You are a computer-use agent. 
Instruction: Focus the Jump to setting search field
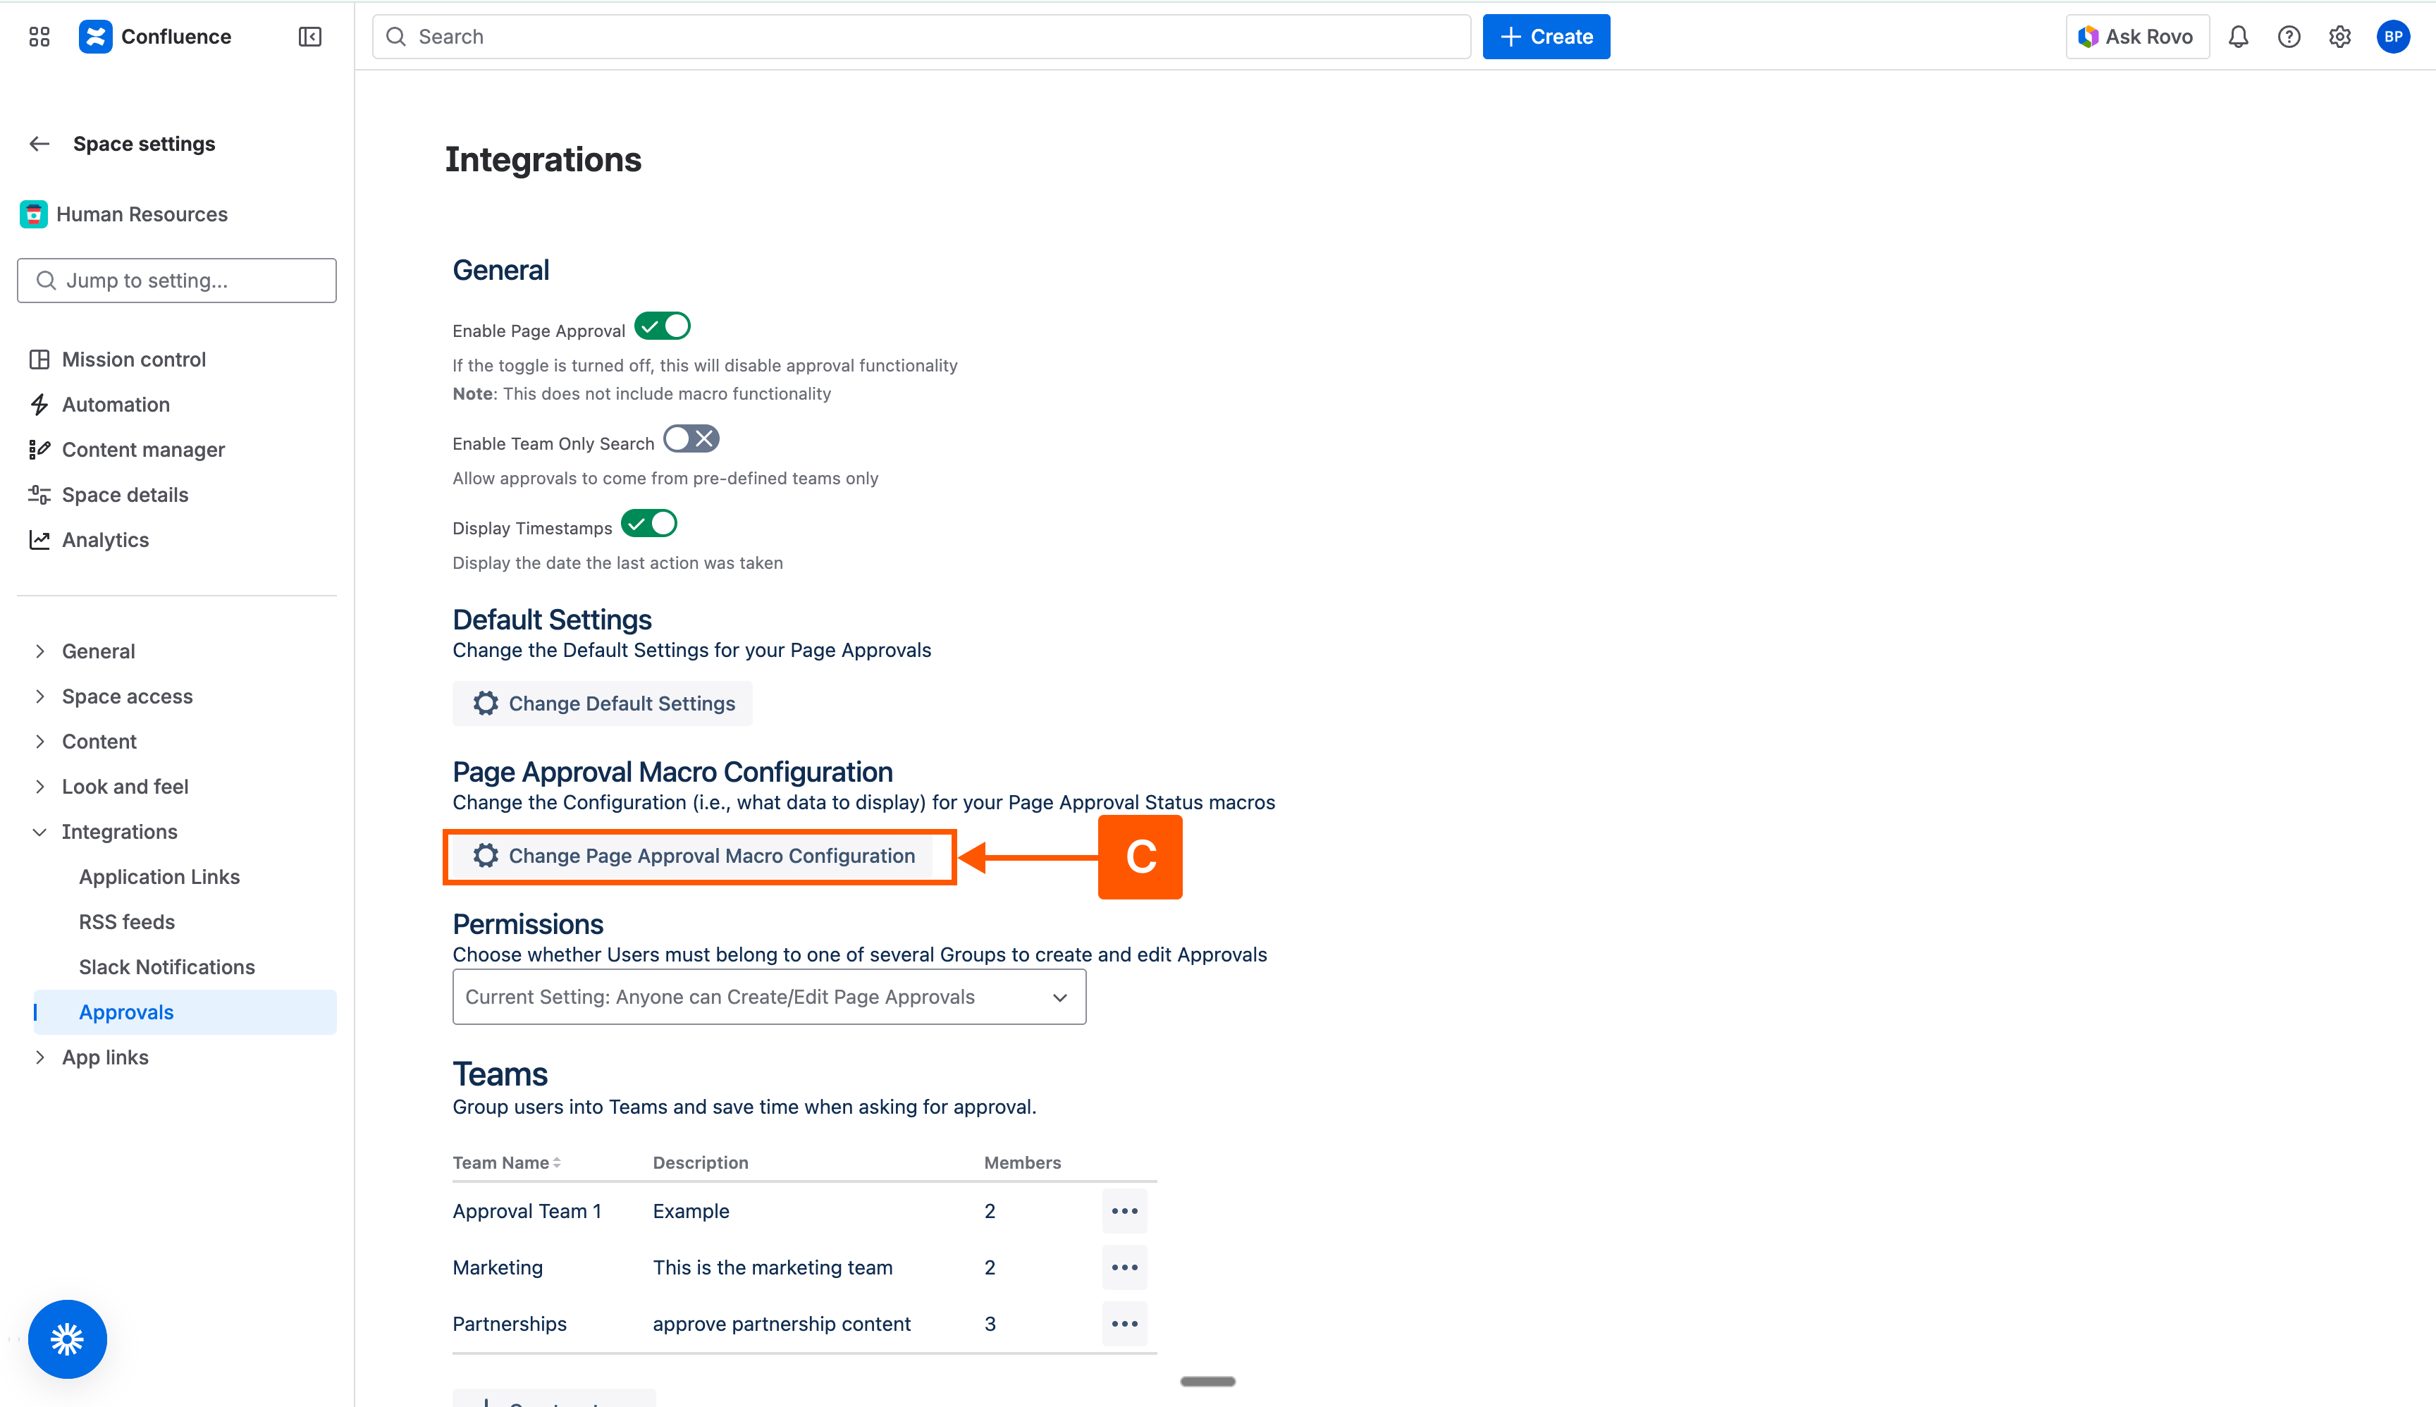click(177, 281)
